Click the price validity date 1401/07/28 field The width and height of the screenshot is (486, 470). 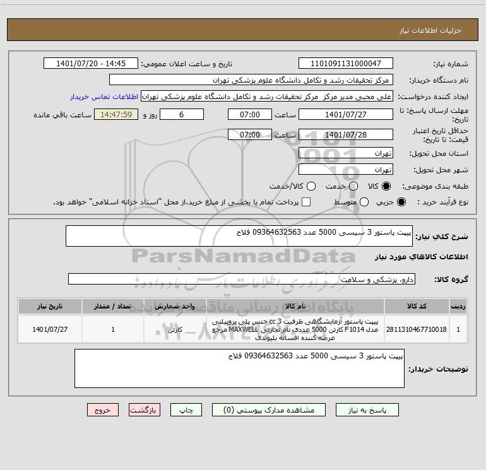click(x=346, y=134)
